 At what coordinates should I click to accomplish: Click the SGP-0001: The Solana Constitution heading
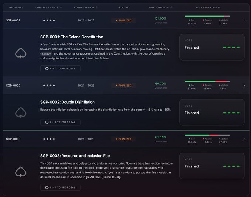click(72, 37)
